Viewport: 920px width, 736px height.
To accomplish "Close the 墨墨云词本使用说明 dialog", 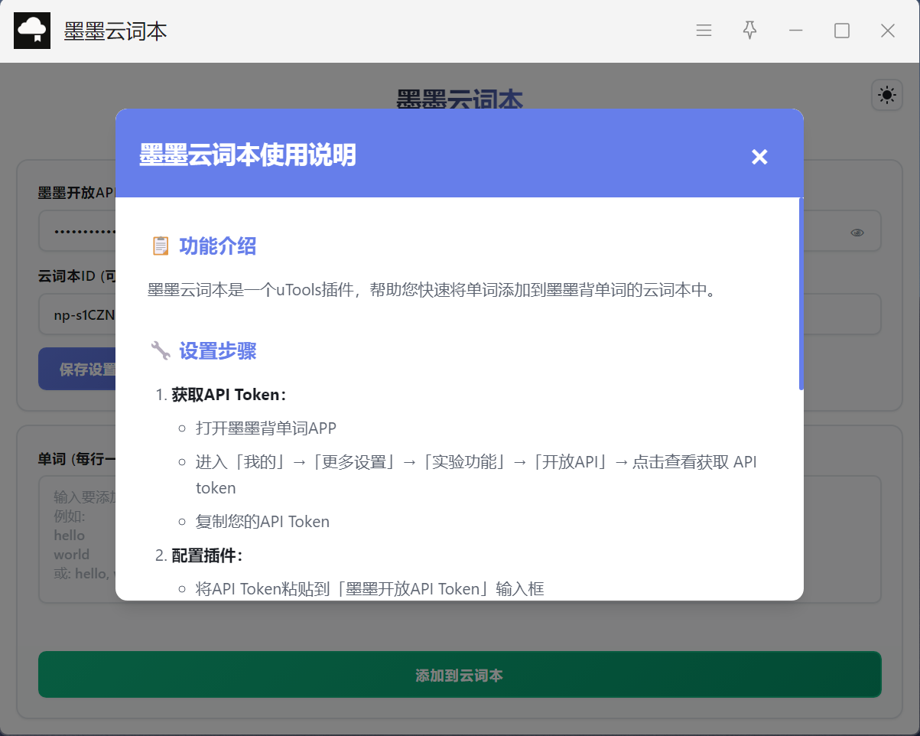I will (759, 157).
